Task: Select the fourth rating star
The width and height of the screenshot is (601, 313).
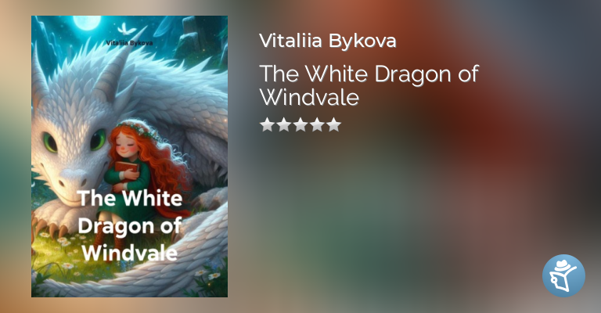Action: [x=318, y=125]
